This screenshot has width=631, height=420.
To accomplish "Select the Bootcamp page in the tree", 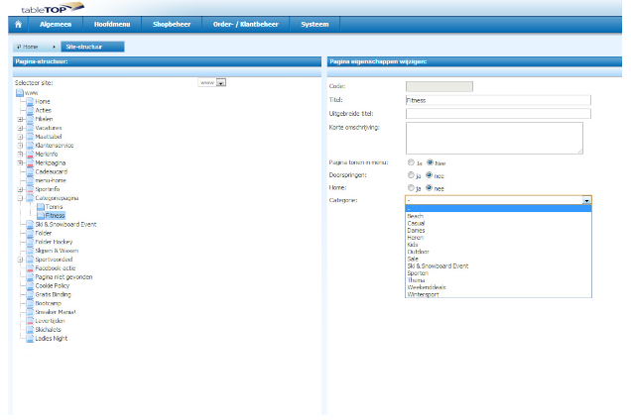I will [x=49, y=303].
